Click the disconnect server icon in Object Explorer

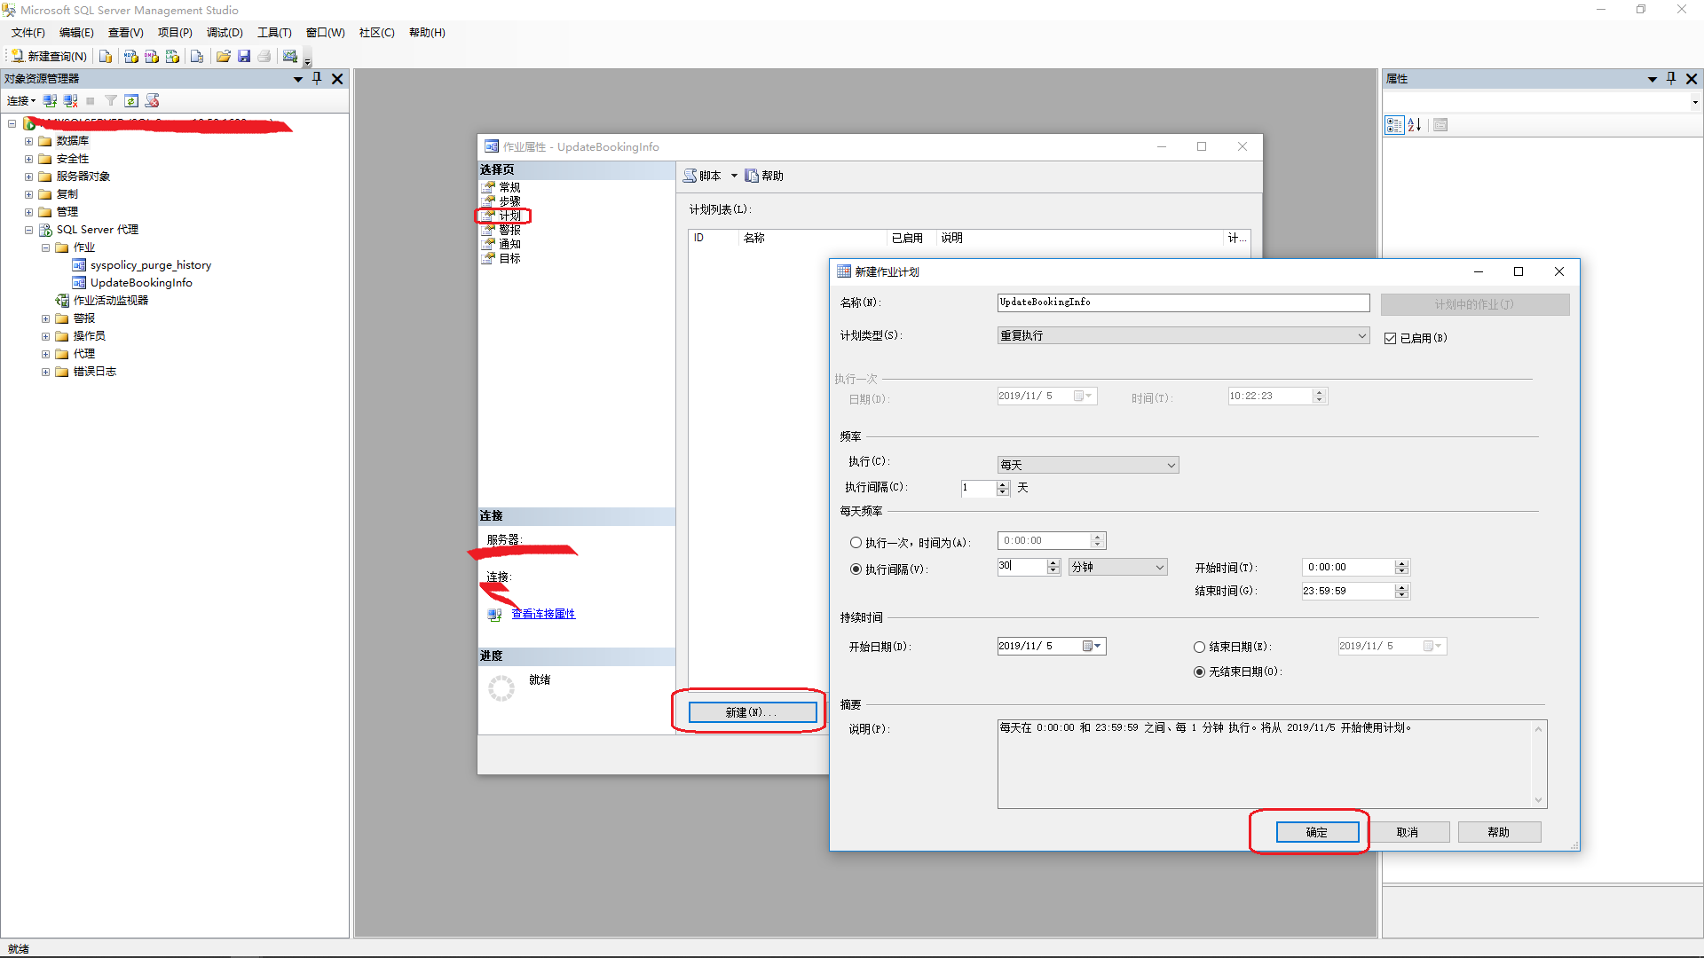(x=70, y=100)
